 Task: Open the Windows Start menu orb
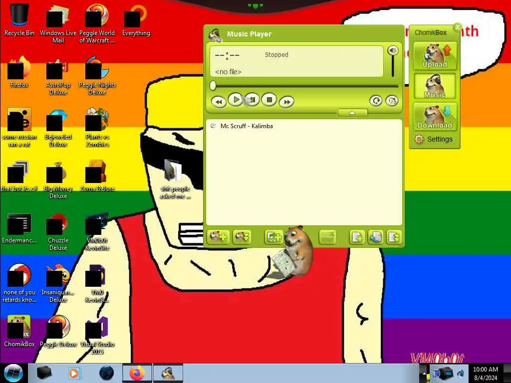[13, 373]
